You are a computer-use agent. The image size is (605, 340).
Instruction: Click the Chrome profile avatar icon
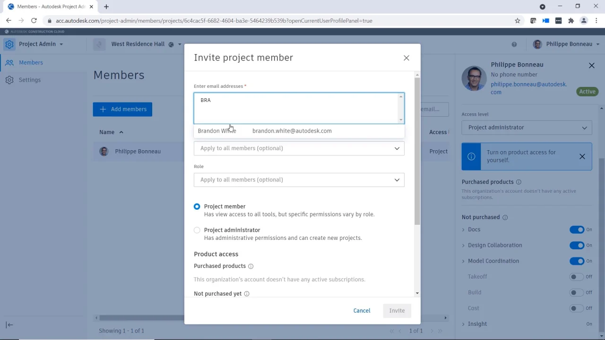584,21
